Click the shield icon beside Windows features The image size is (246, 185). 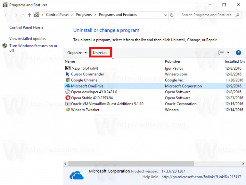5,46
